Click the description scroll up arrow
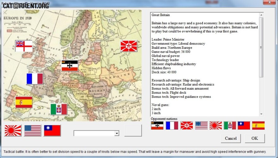This screenshot has height=158, width=278. click(261, 15)
